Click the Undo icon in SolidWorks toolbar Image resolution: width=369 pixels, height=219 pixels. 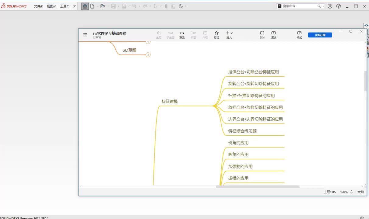134,6
